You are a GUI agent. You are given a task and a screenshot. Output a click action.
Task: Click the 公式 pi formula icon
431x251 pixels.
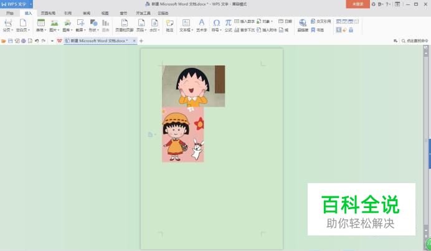pyautogui.click(x=228, y=23)
